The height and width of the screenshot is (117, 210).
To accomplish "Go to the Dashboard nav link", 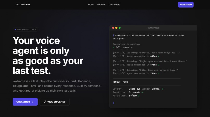I will coord(114,4).
